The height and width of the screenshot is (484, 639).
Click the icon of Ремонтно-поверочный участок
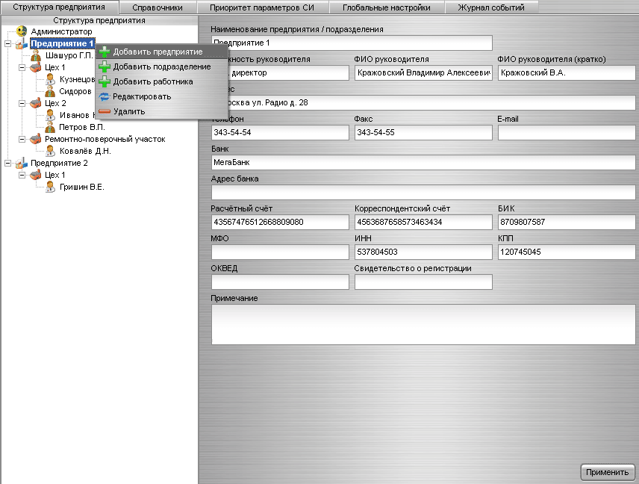tap(36, 139)
